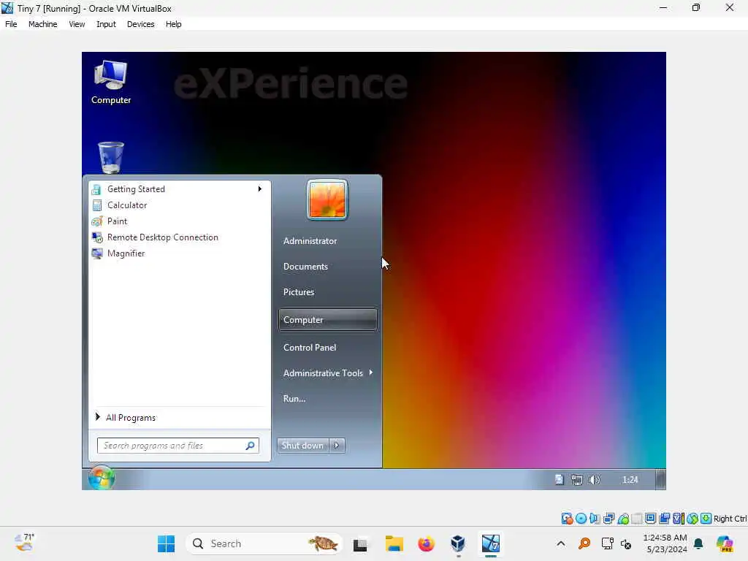Click the weather widget showing 71°
Image resolution: width=748 pixels, height=561 pixels.
[x=24, y=543]
